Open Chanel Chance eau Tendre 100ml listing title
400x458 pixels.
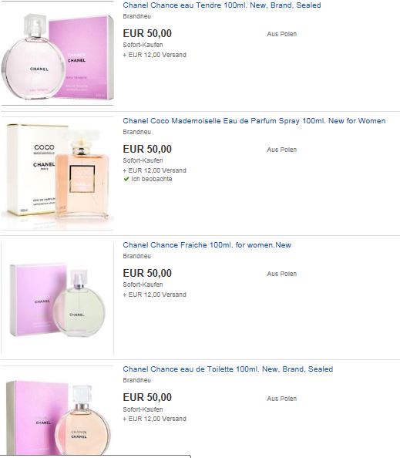click(222, 5)
